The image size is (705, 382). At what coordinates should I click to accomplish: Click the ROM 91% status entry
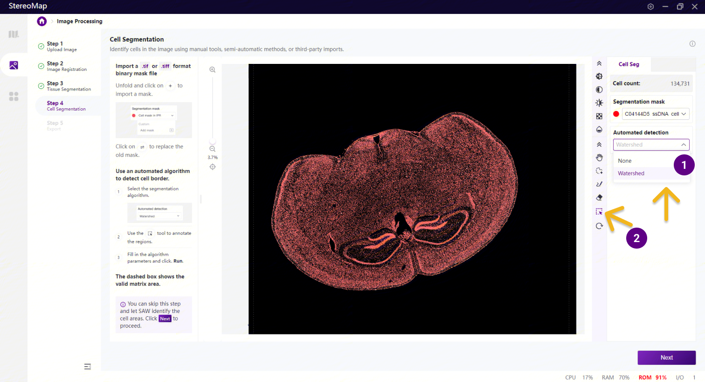pos(653,378)
